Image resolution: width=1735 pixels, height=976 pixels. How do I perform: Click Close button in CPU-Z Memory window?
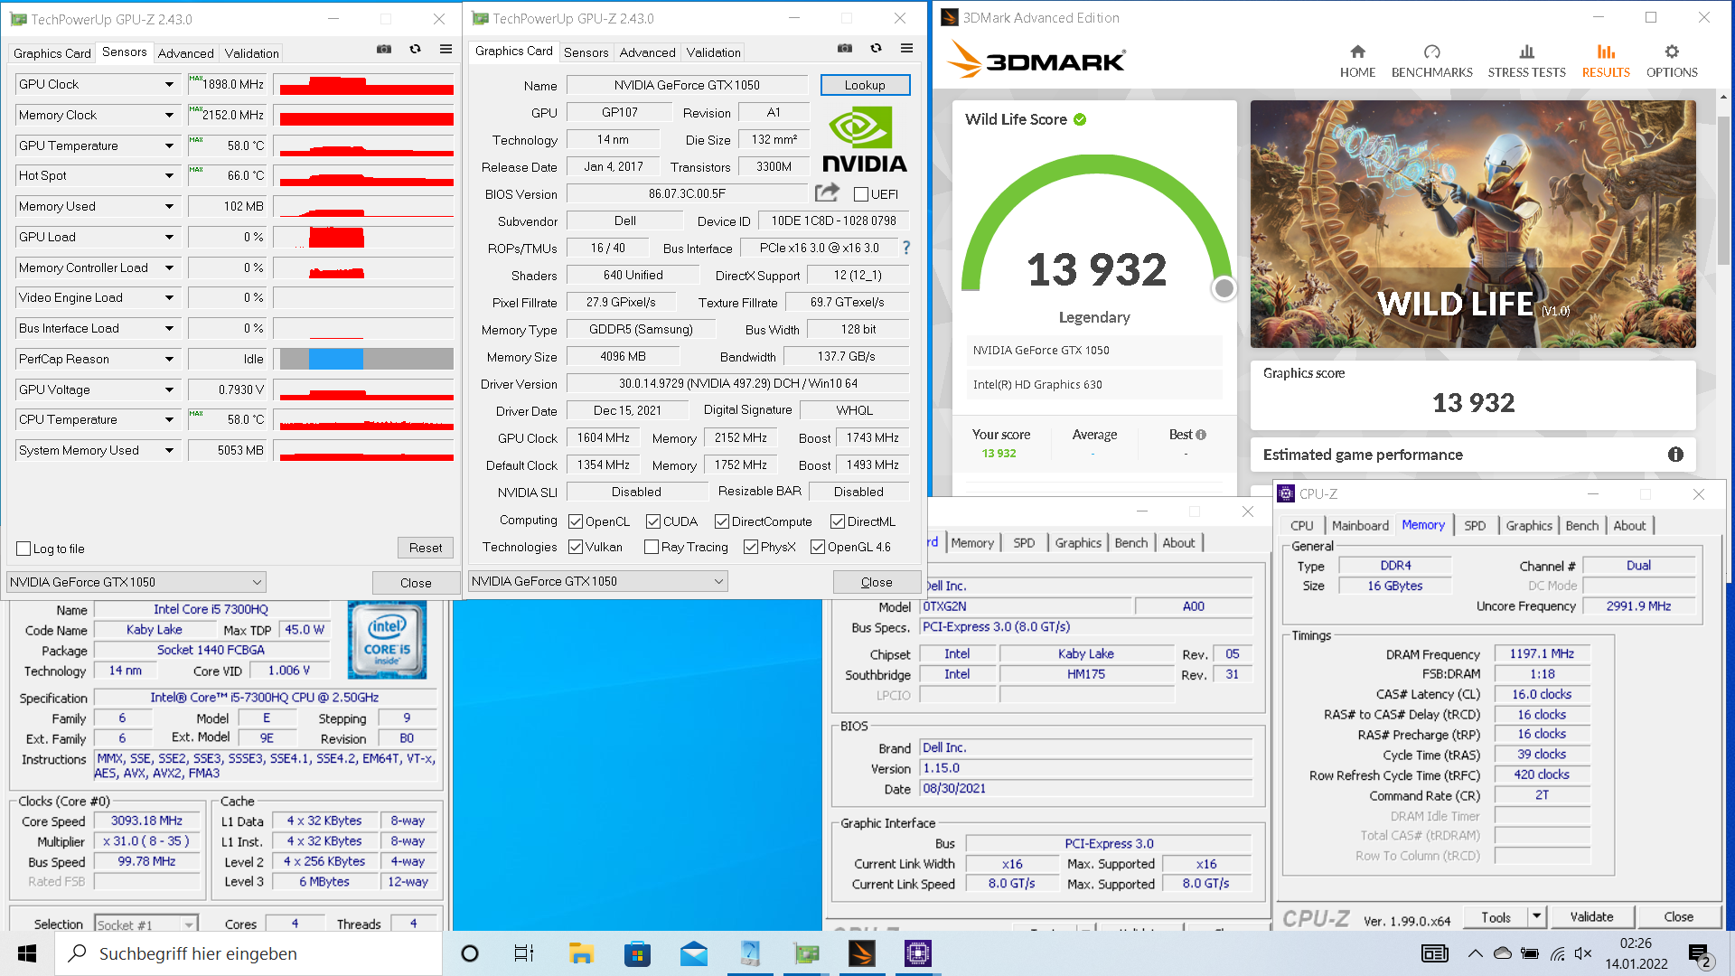point(1679,916)
